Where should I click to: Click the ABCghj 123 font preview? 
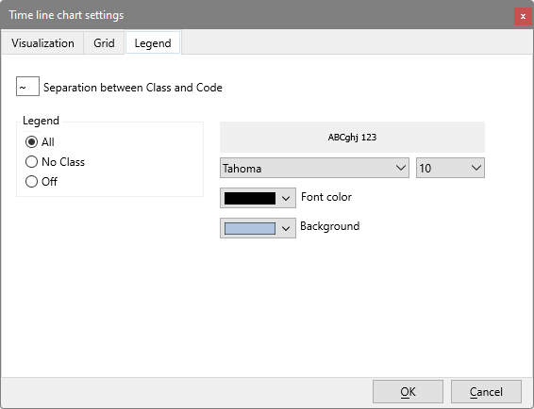tap(352, 138)
